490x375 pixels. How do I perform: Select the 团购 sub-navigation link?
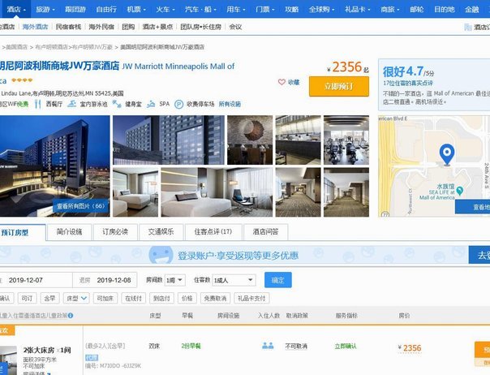(128, 27)
